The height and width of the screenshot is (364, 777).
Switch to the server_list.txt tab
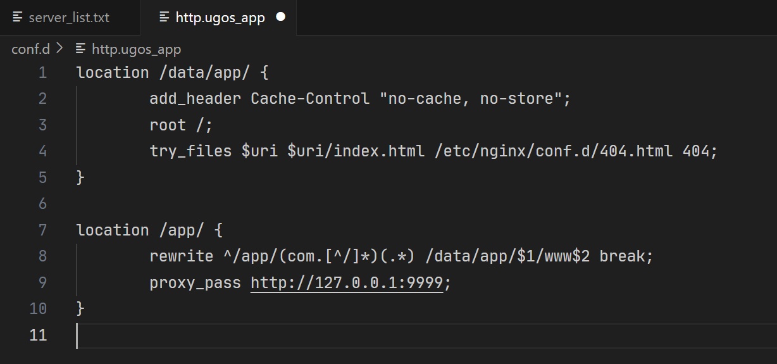68,18
